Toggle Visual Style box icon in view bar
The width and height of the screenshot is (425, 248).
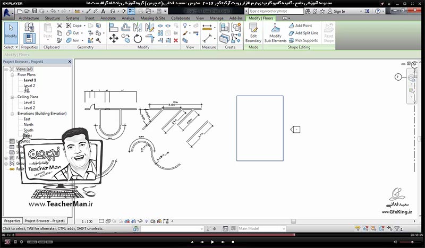(x=108, y=221)
